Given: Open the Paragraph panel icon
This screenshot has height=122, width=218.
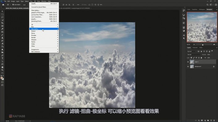Looking at the screenshot, I should (184, 39).
